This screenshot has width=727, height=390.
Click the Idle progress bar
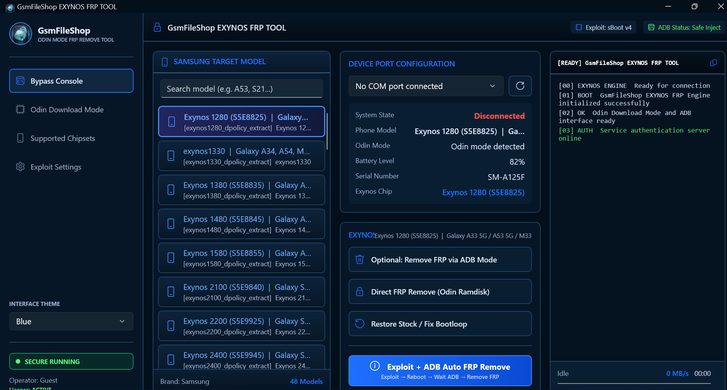(x=634, y=383)
